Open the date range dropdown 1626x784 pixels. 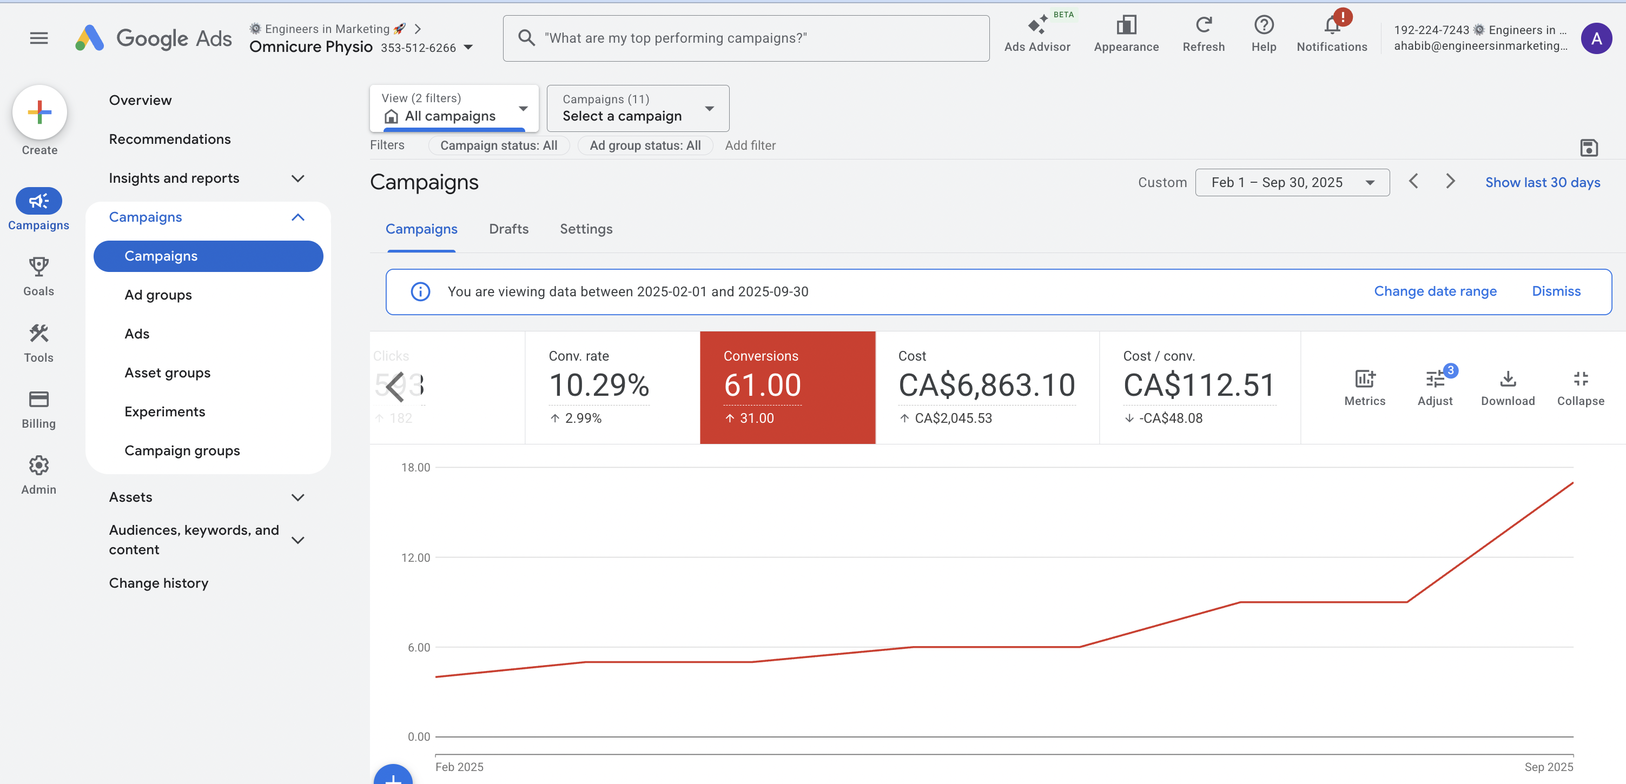tap(1292, 182)
